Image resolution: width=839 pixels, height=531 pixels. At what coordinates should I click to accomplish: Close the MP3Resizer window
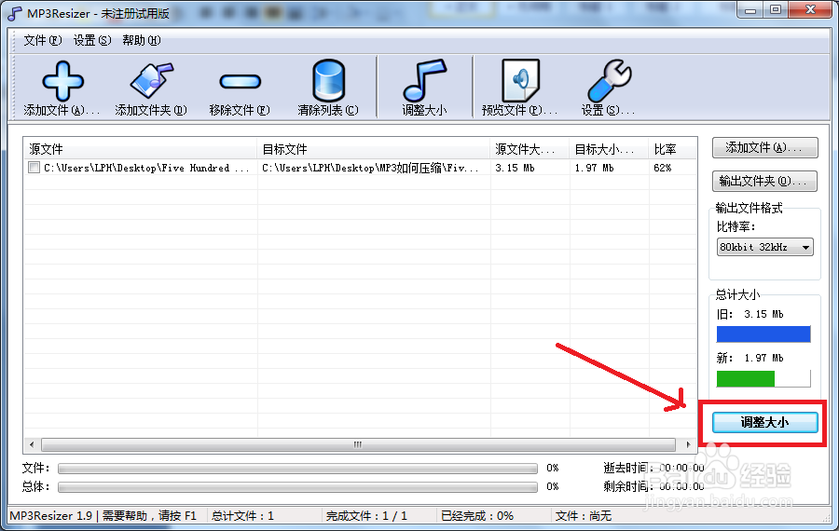click(x=810, y=9)
